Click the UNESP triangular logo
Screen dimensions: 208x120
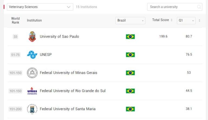click(32, 55)
